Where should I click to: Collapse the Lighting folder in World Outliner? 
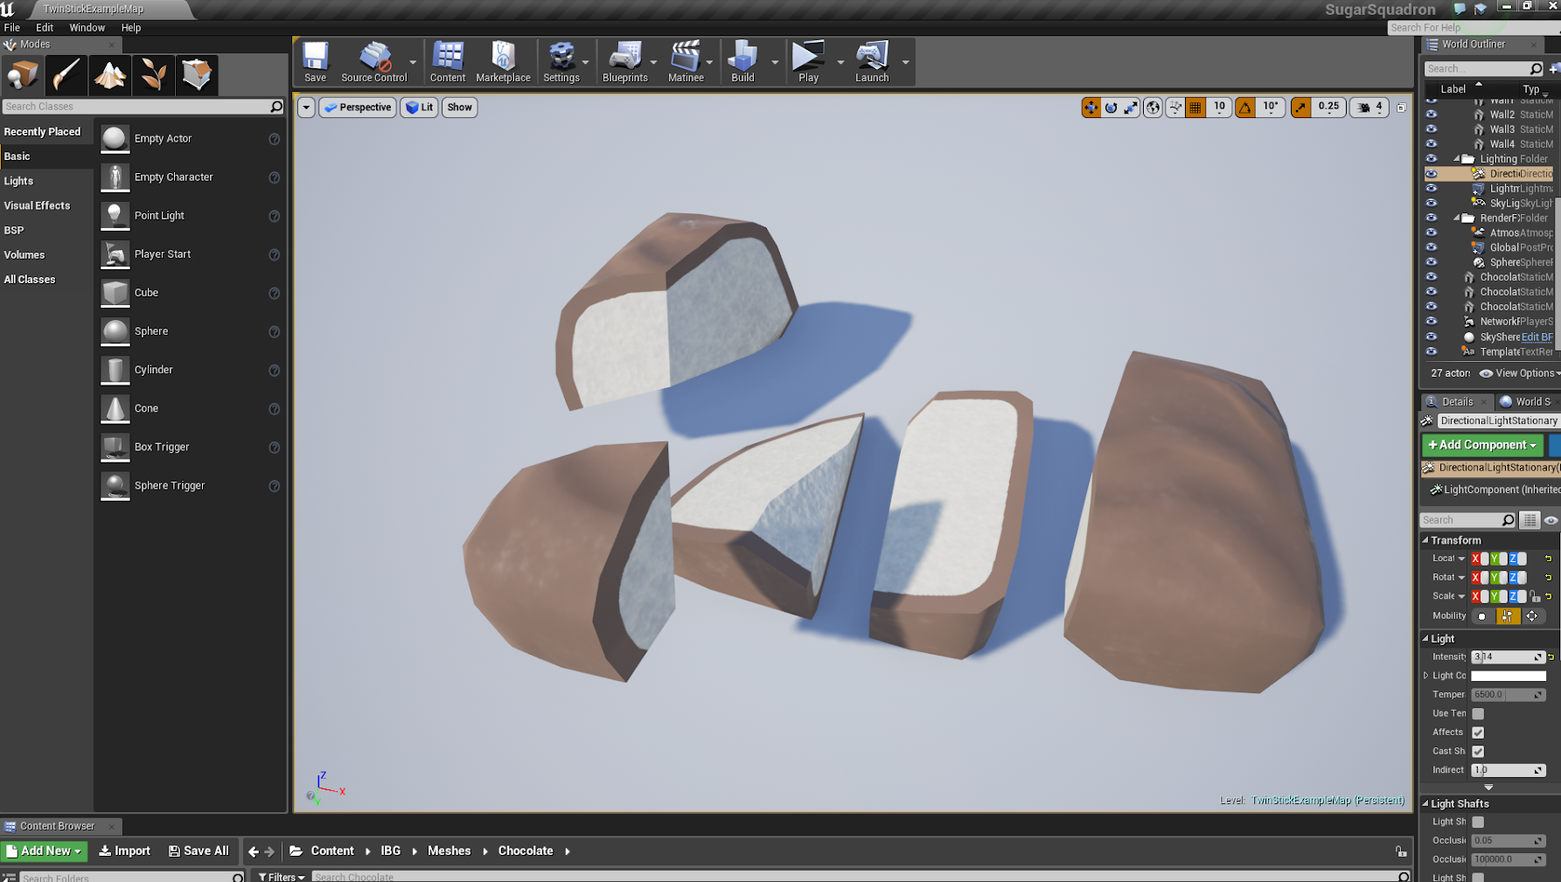pyautogui.click(x=1457, y=159)
